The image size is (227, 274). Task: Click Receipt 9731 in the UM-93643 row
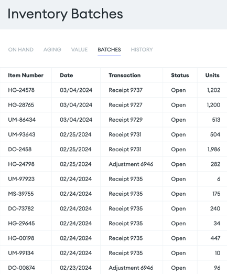pos(125,134)
